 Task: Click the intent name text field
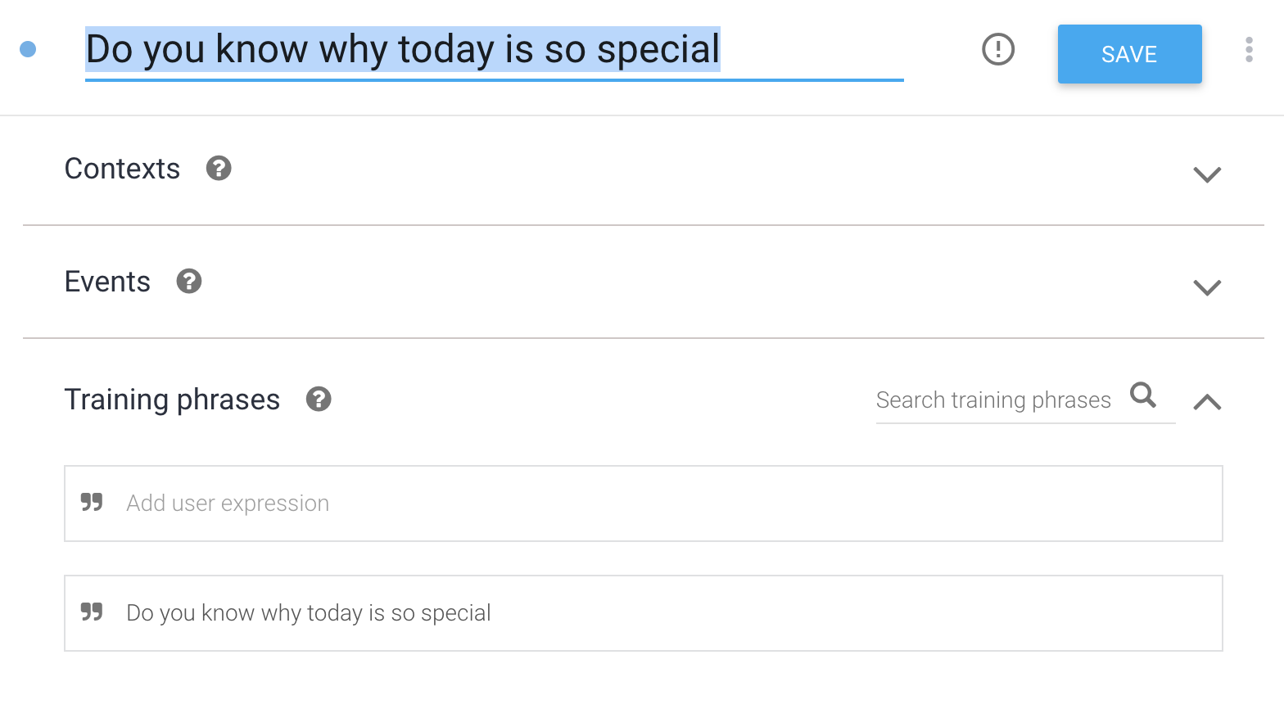(x=494, y=51)
